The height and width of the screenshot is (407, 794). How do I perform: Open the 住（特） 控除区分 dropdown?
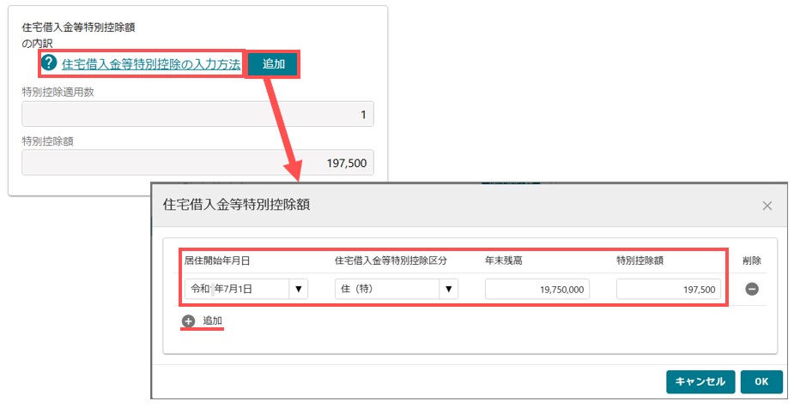tap(397, 290)
